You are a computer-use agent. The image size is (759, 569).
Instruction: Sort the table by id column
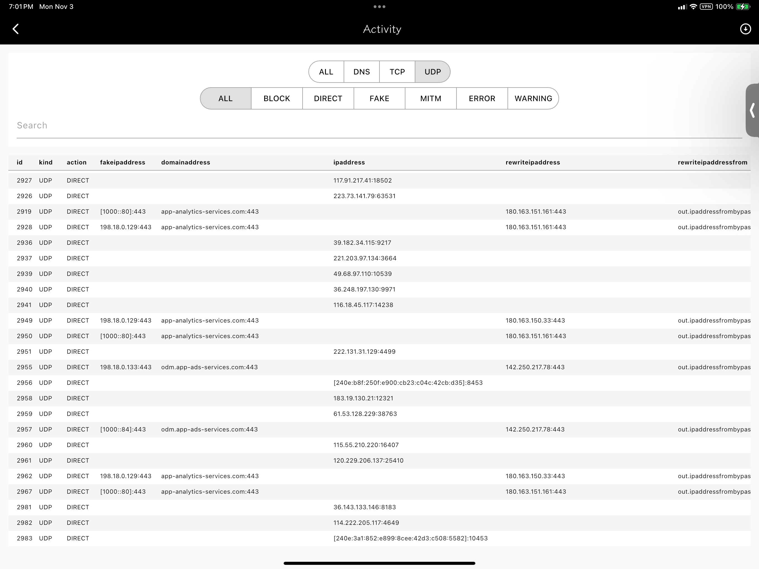(19, 162)
